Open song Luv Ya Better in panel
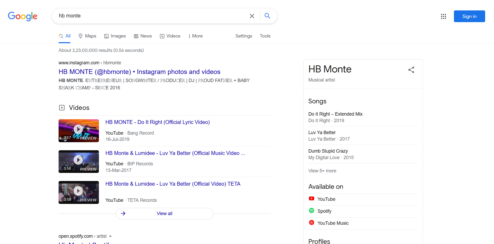Screen dimensions: 494x244 (x=322, y=133)
